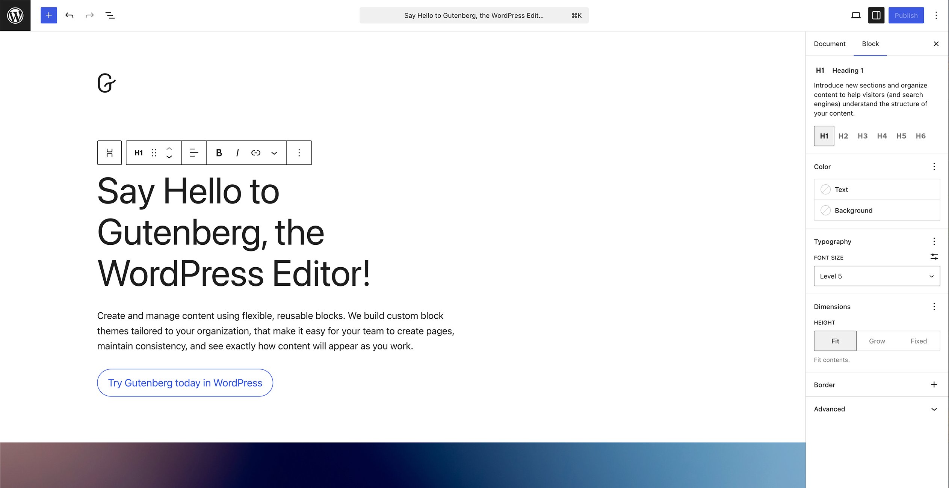Add Border settings with plus icon
The image size is (949, 488).
934,385
